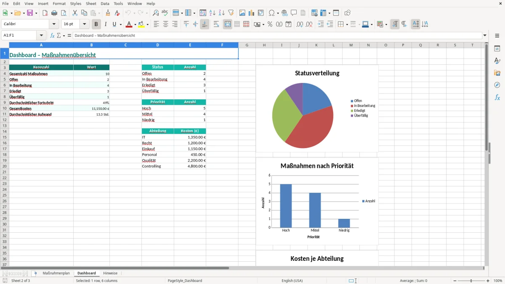Image resolution: width=505 pixels, height=284 pixels.
Task: Expand the formula bar arrow
Action: (485, 36)
